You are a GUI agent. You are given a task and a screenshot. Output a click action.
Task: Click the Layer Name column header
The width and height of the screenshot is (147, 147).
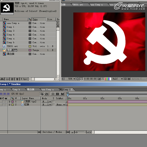[x=30, y=98]
